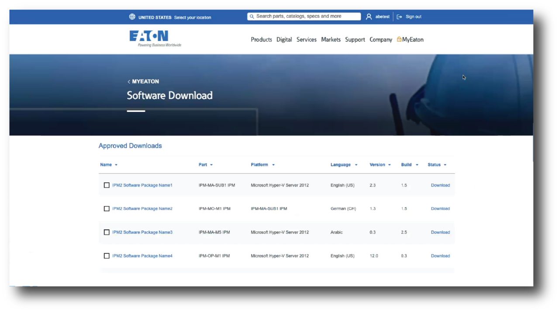Click the white progress bar under Software Download
Image resolution: width=559 pixels, height=312 pixels.
pos(135,111)
